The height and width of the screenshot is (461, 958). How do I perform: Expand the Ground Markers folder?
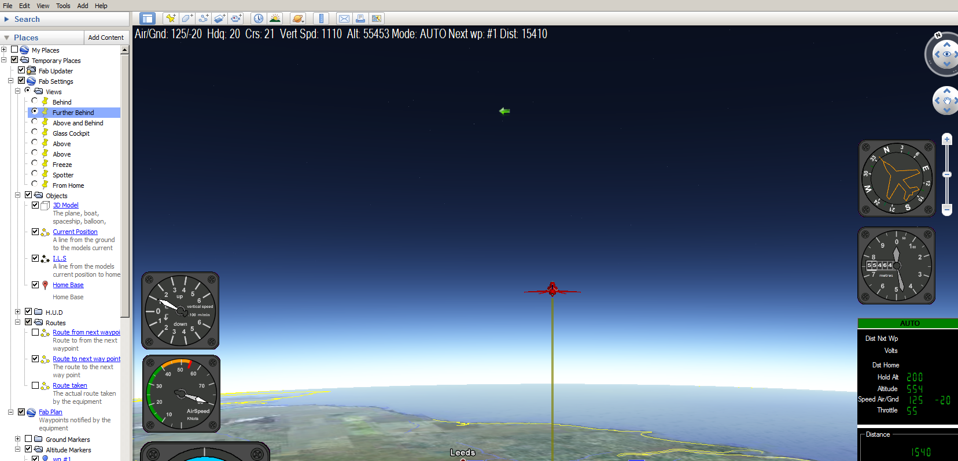(x=17, y=439)
